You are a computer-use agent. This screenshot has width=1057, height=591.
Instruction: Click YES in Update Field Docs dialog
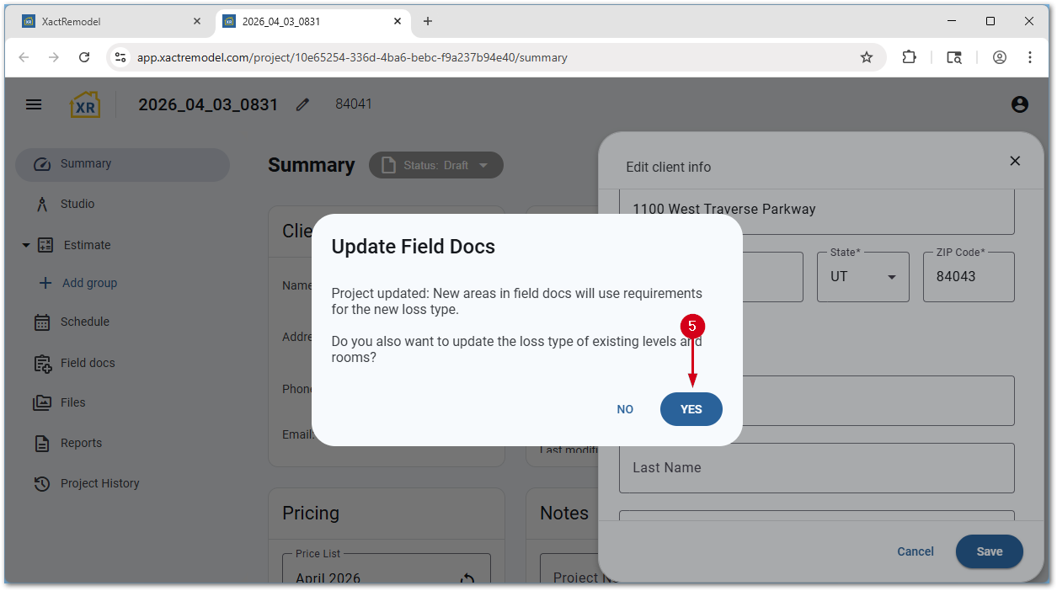[x=691, y=409]
